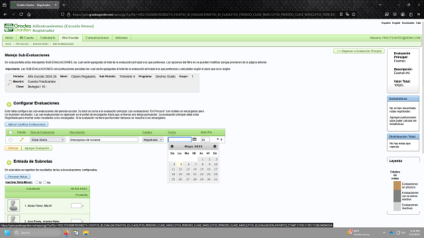Click the weather widget in taskbar

[358, 233]
